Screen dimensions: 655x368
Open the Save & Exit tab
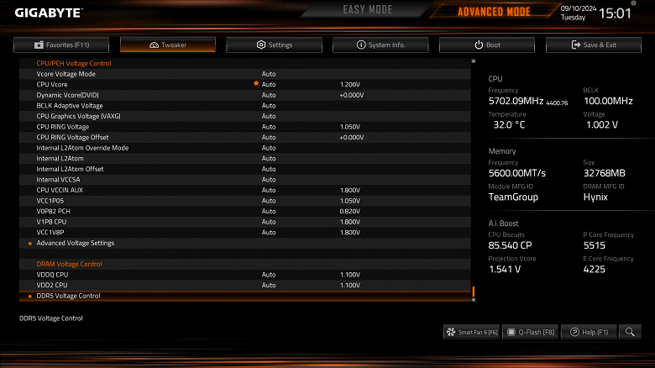594,45
